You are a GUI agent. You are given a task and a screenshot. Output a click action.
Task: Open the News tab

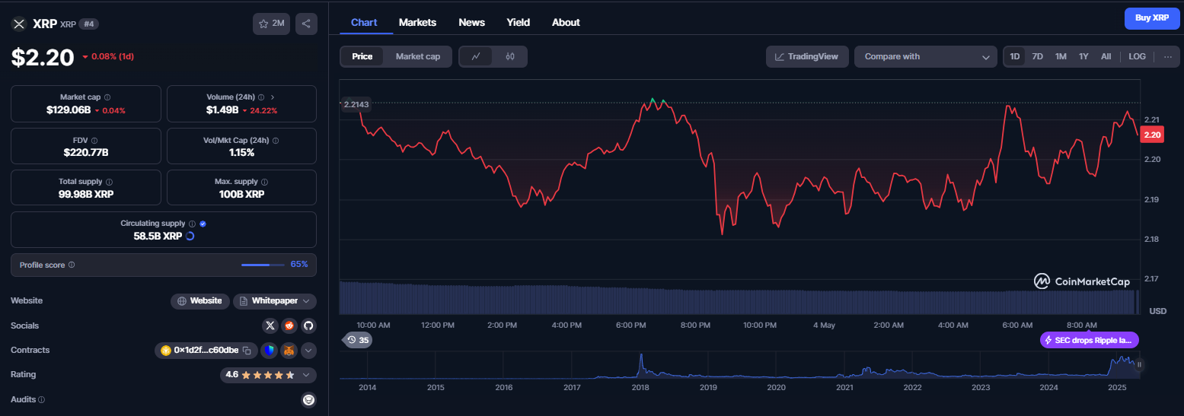click(x=472, y=23)
